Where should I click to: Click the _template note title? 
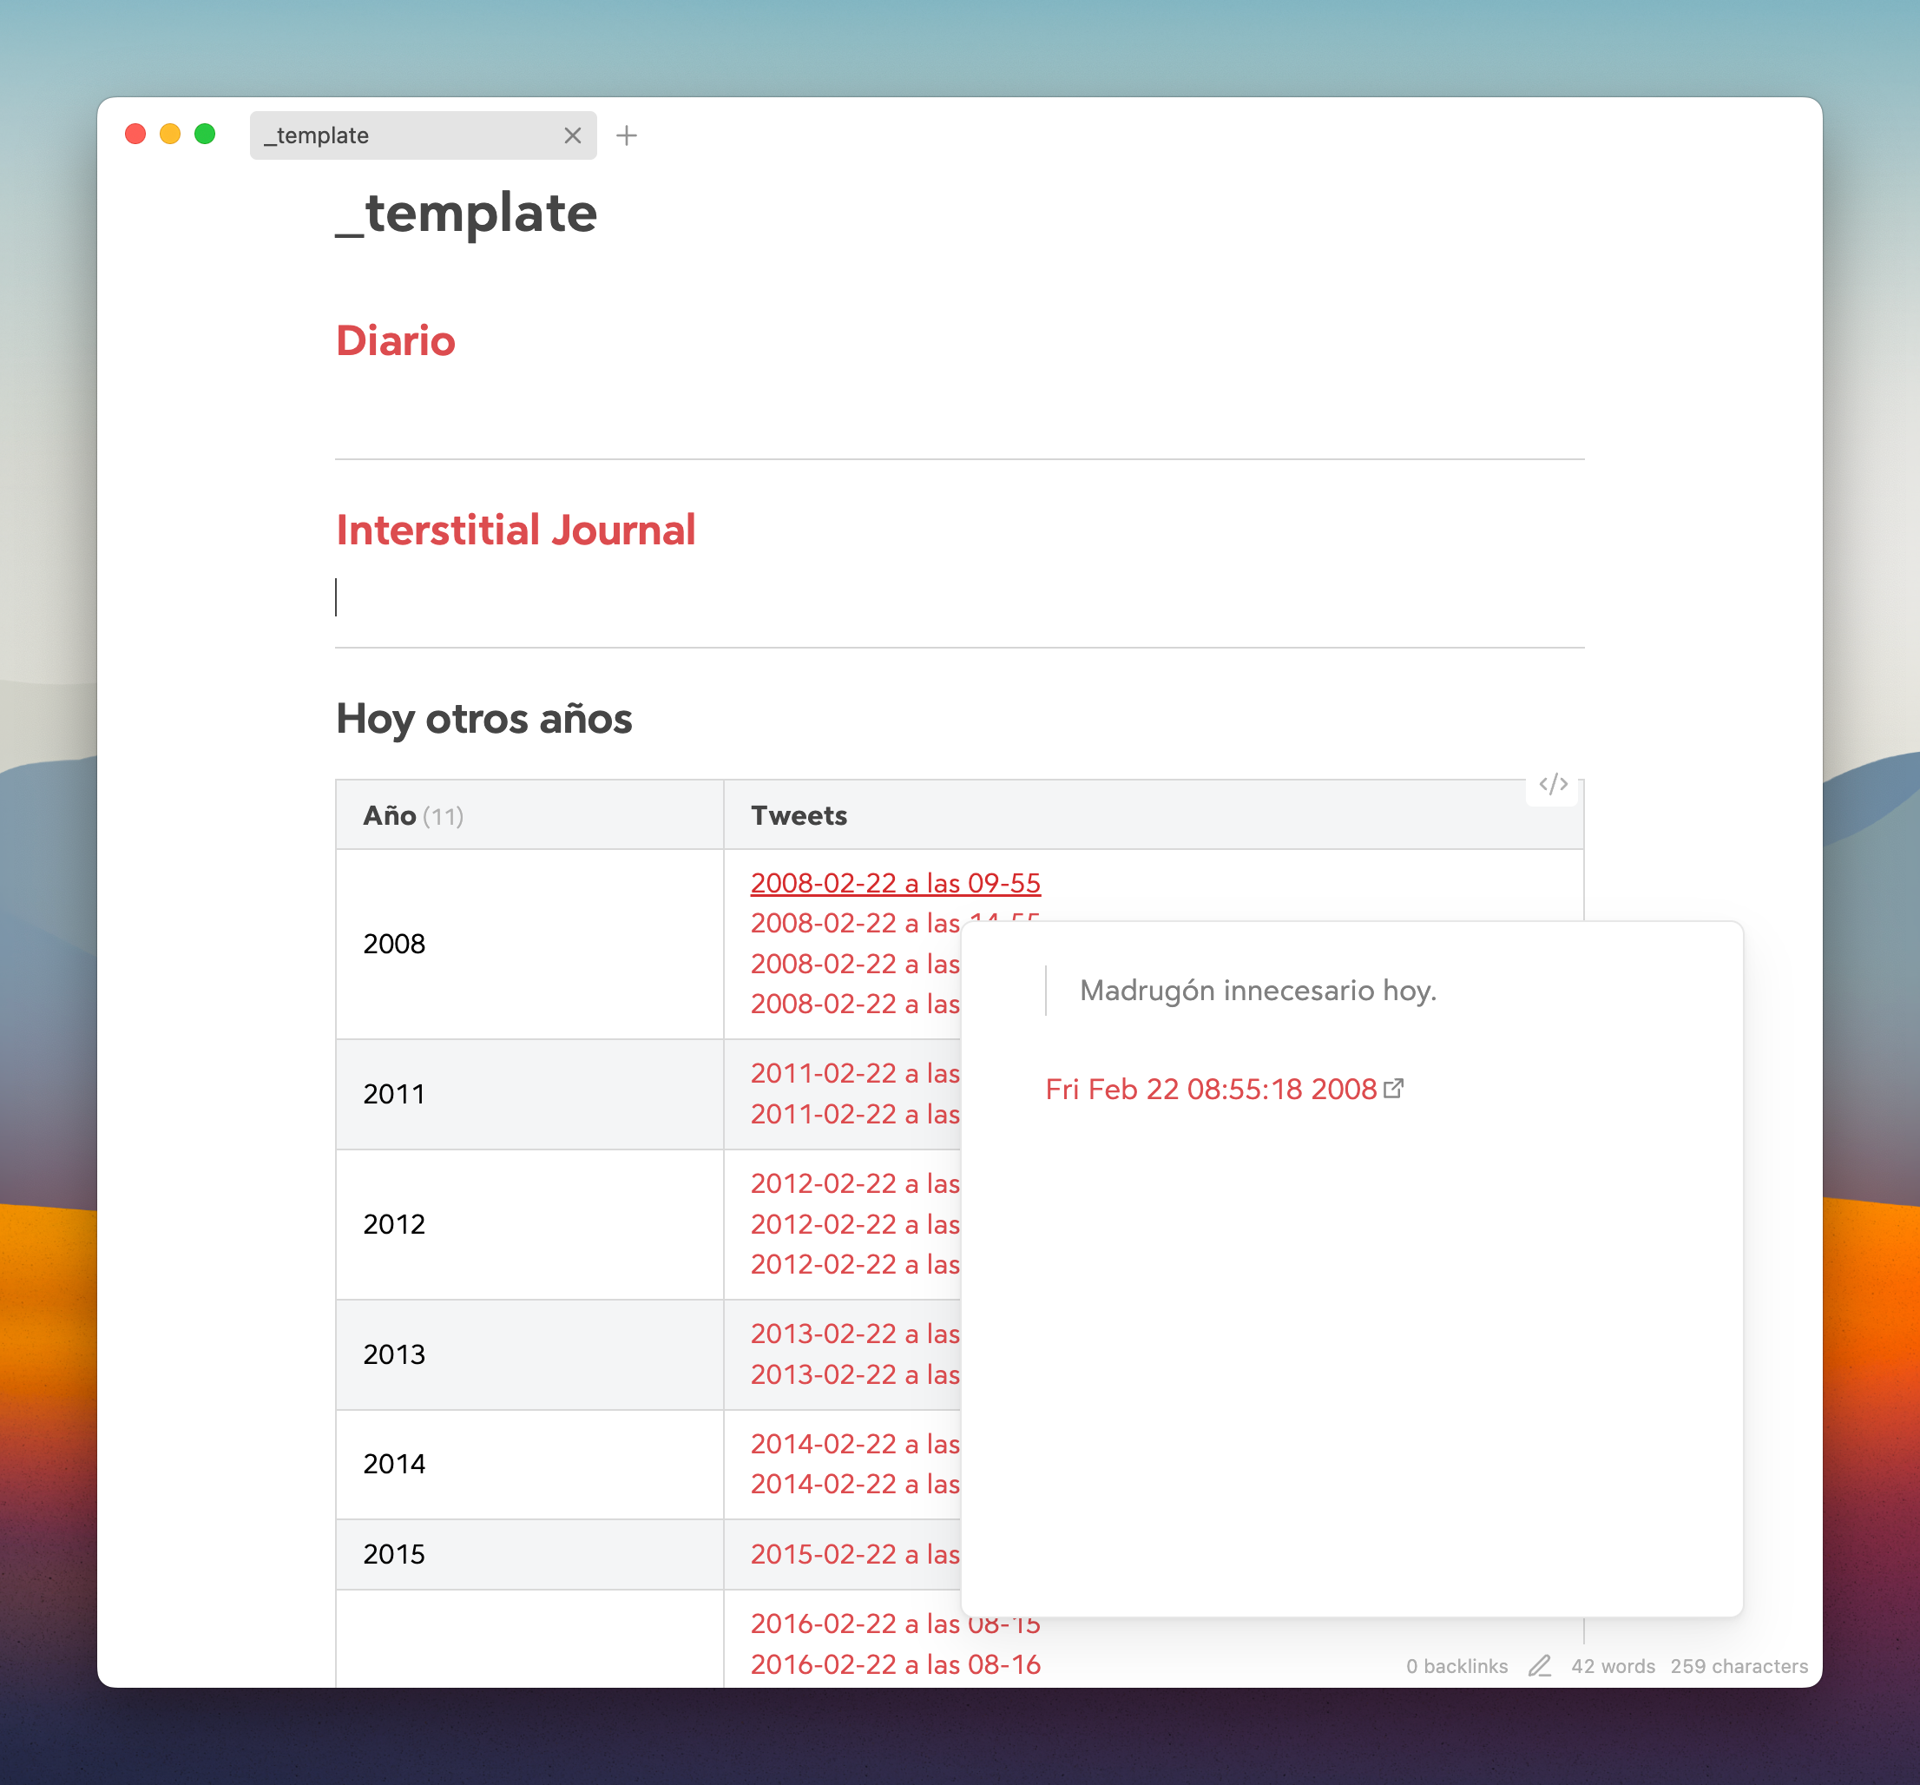tap(465, 213)
